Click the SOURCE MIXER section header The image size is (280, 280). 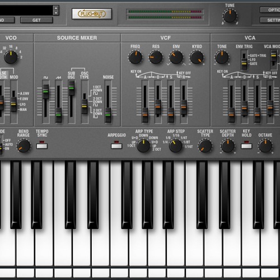(x=77, y=38)
